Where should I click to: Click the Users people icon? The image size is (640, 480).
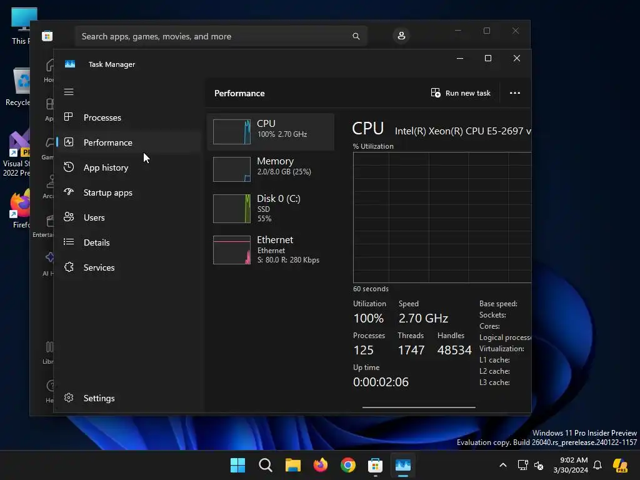point(69,217)
